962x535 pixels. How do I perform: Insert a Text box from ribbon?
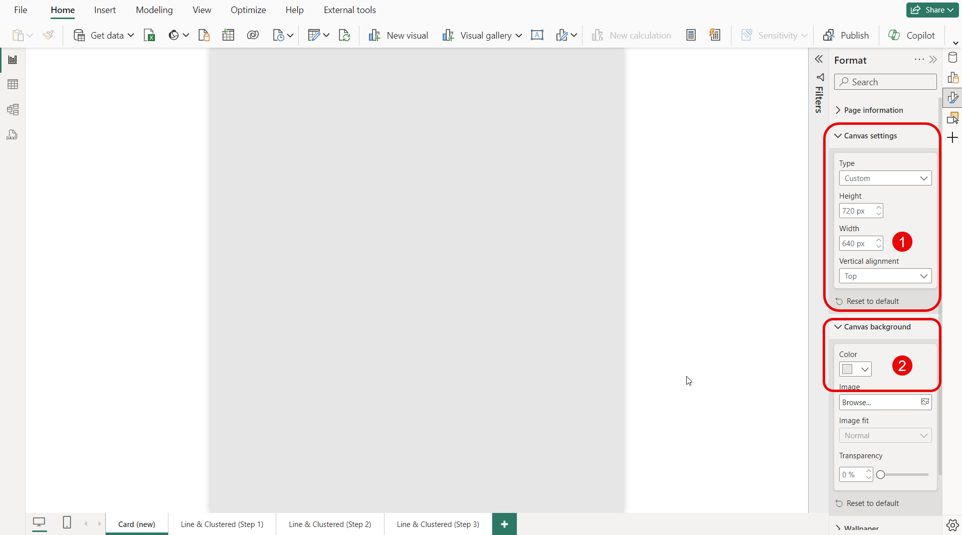coord(537,35)
